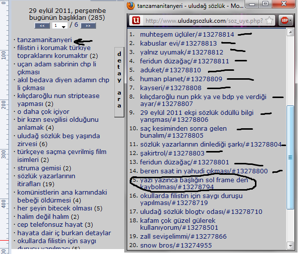Open 'sözlük yazarlarının dinlediği şarkı/#13278804'
This screenshot has height=254, width=300.
tap(211, 144)
